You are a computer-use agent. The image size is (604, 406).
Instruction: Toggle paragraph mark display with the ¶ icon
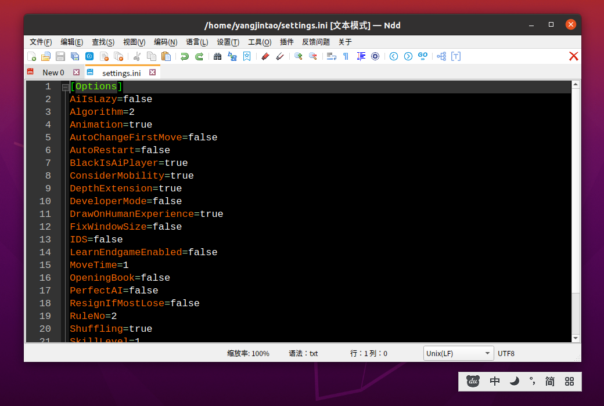pyautogui.click(x=346, y=56)
